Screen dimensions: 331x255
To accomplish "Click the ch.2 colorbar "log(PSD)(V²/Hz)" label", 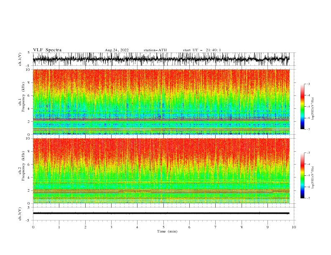I will point(313,177).
